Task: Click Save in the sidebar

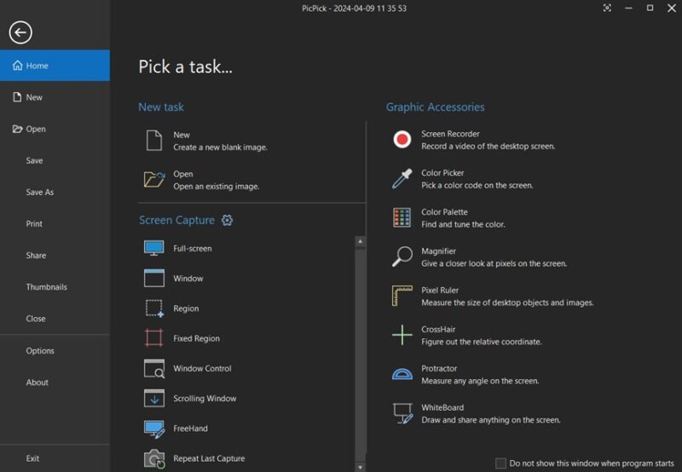Action: click(55, 161)
